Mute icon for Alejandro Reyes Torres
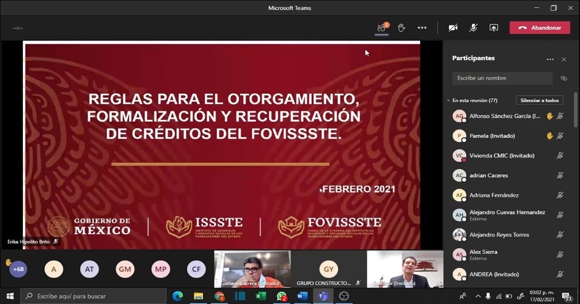580x304 pixels. tap(560, 234)
